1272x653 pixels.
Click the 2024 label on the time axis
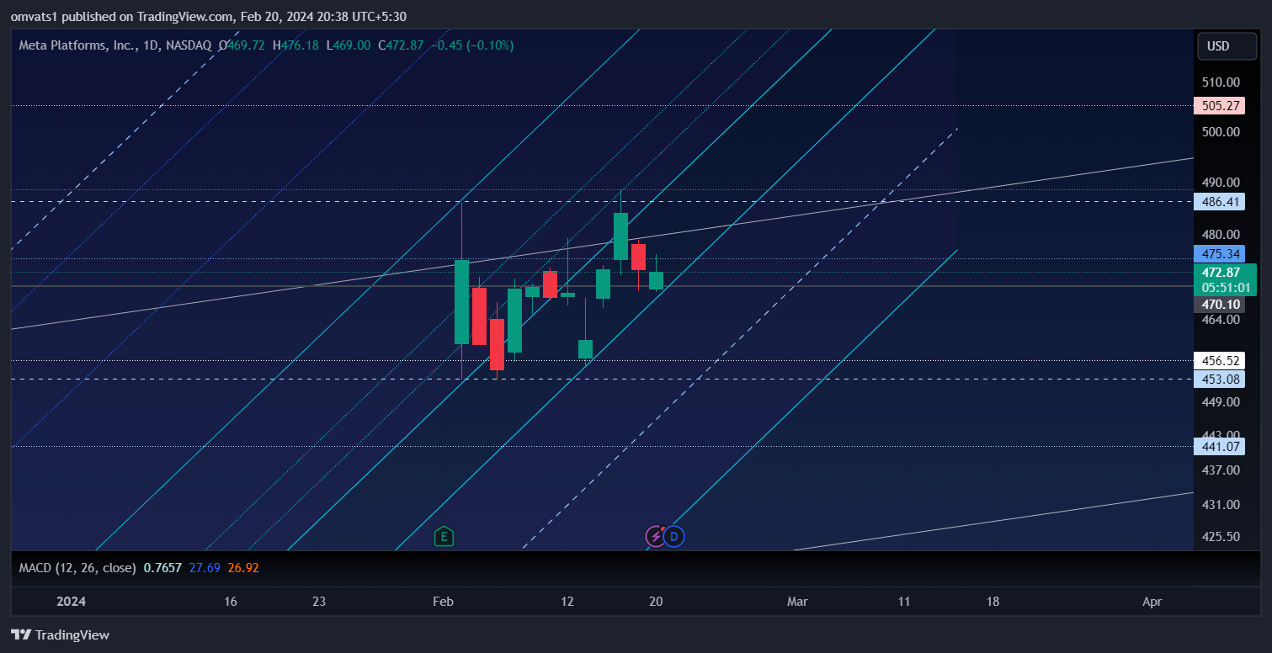71,602
